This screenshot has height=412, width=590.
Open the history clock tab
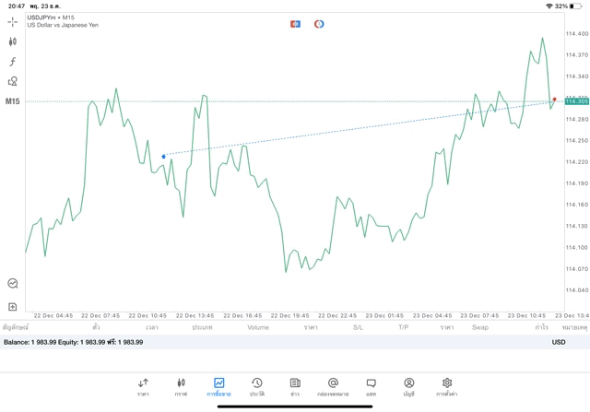(x=256, y=386)
